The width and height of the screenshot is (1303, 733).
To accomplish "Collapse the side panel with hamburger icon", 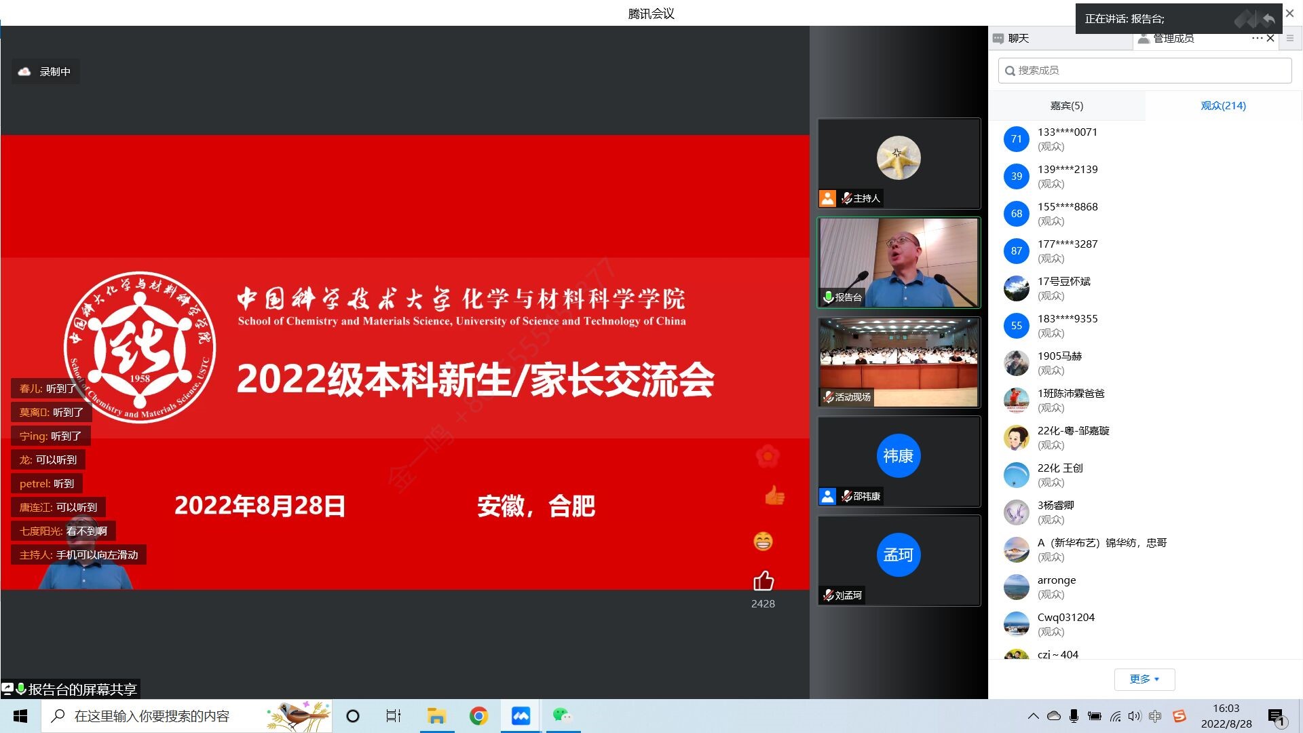I will pyautogui.click(x=1290, y=39).
